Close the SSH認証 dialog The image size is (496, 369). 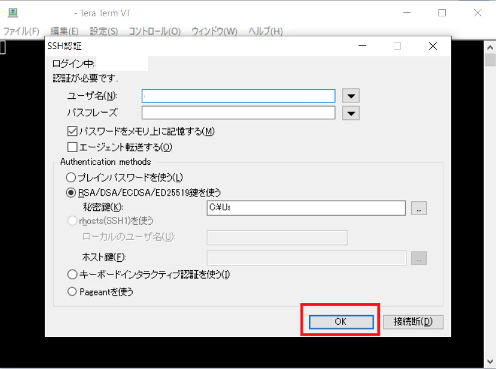click(x=433, y=46)
